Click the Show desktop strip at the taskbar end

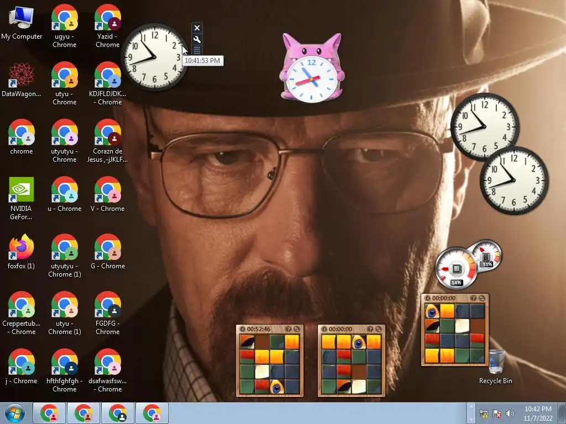(562, 414)
